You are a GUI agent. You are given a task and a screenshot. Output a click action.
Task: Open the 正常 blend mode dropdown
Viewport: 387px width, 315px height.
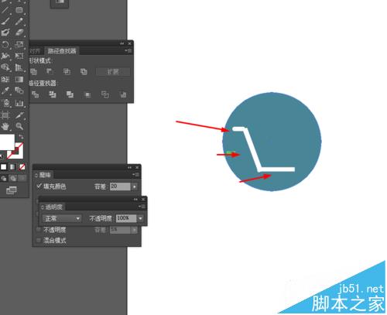[x=62, y=218]
